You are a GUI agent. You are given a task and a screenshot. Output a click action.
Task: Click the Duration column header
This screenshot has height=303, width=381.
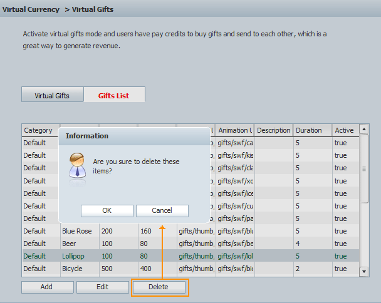pyautogui.click(x=311, y=130)
